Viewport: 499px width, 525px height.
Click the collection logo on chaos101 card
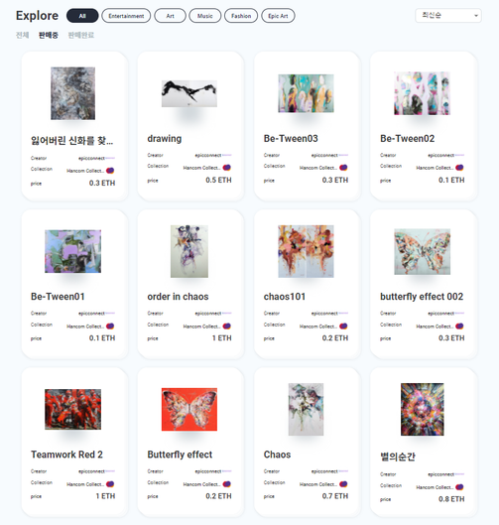pyautogui.click(x=343, y=327)
